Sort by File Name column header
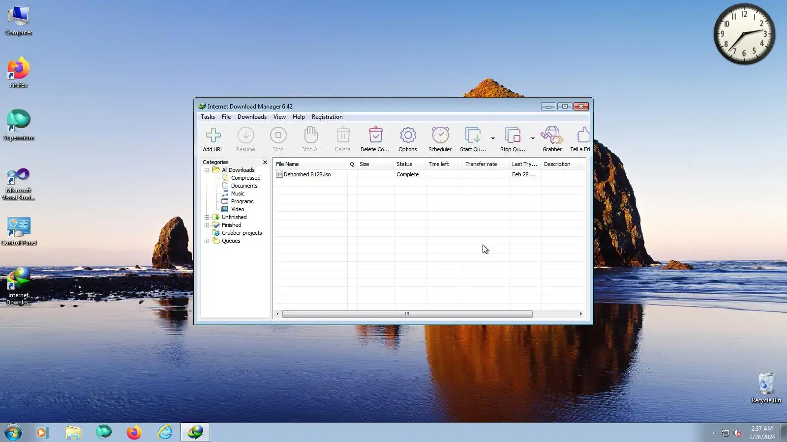 (310, 164)
